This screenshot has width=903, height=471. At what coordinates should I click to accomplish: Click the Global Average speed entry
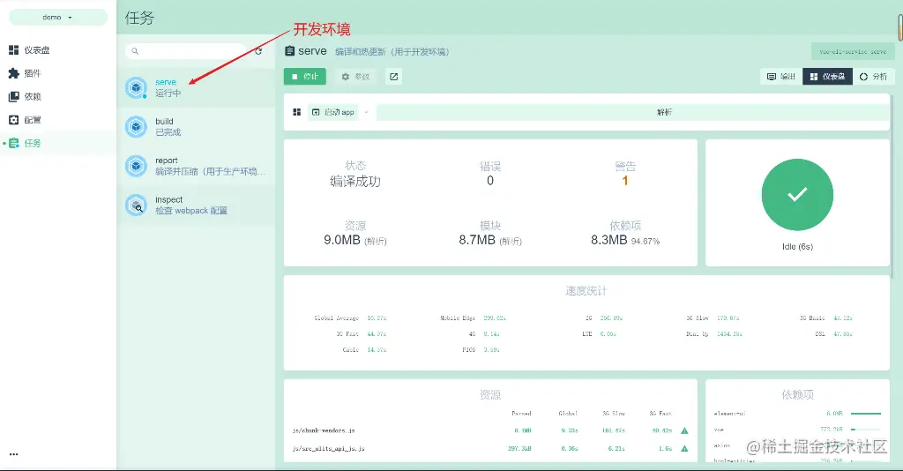click(350, 318)
